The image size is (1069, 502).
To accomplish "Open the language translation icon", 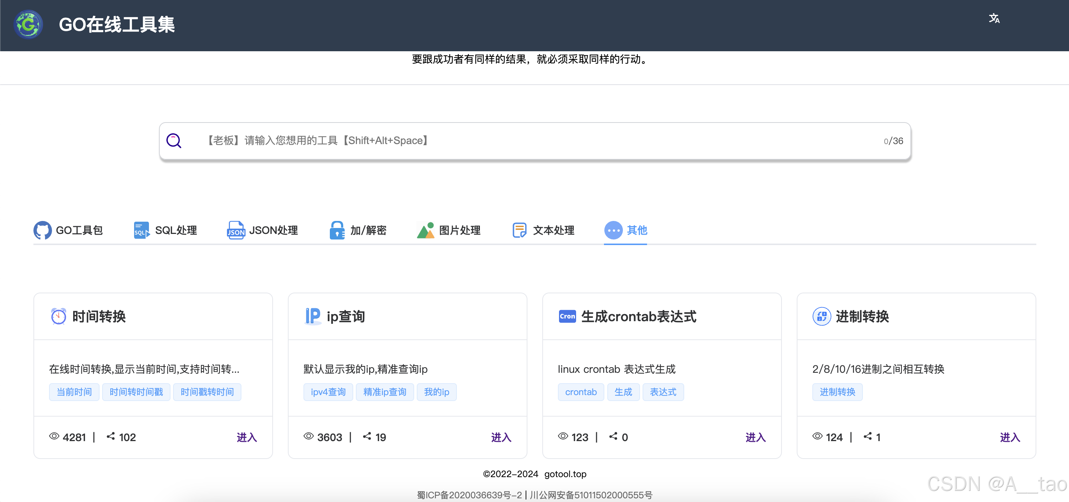I will tap(994, 19).
